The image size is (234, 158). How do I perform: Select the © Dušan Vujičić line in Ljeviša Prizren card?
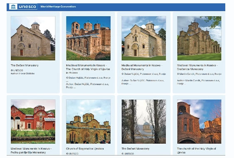click(x=88, y=78)
